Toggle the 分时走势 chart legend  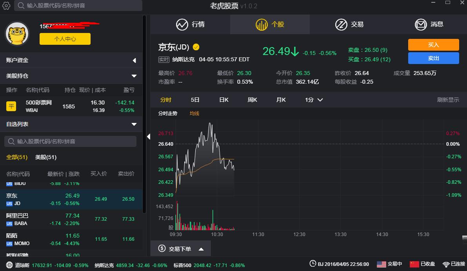(x=168, y=114)
